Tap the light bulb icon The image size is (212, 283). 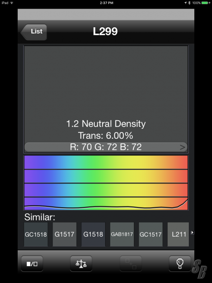point(180,264)
